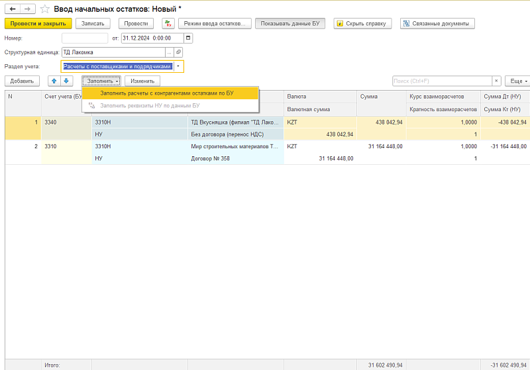
Task: Open the Еще dropdown menu
Action: coord(517,81)
